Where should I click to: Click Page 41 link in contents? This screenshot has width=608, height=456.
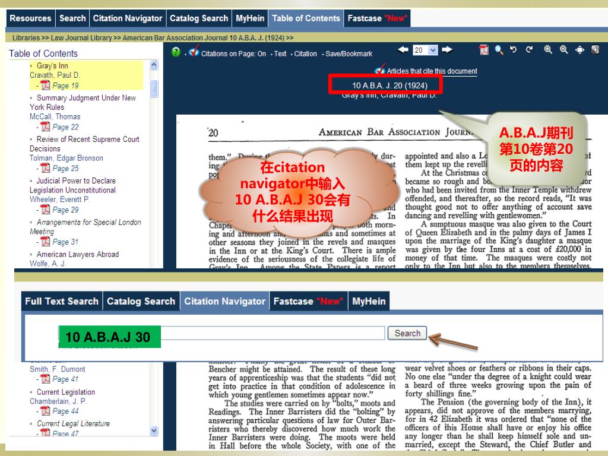tap(65, 379)
